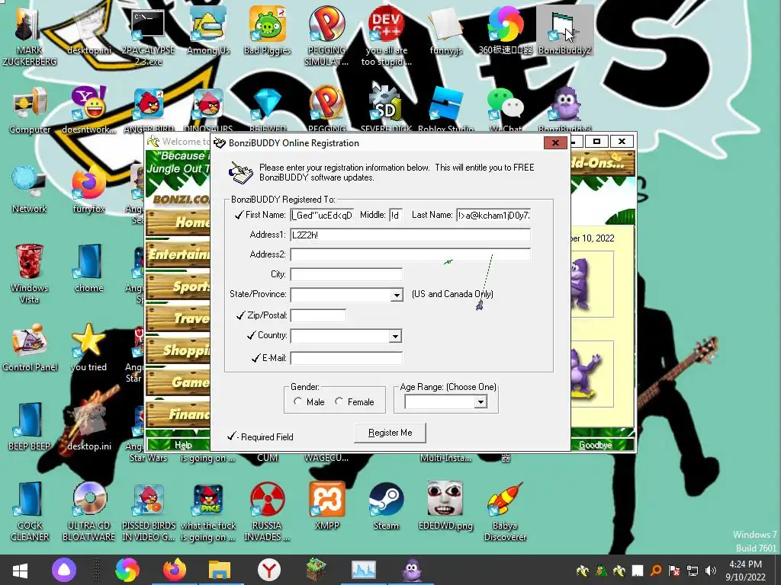Open the Country dropdown

point(395,336)
